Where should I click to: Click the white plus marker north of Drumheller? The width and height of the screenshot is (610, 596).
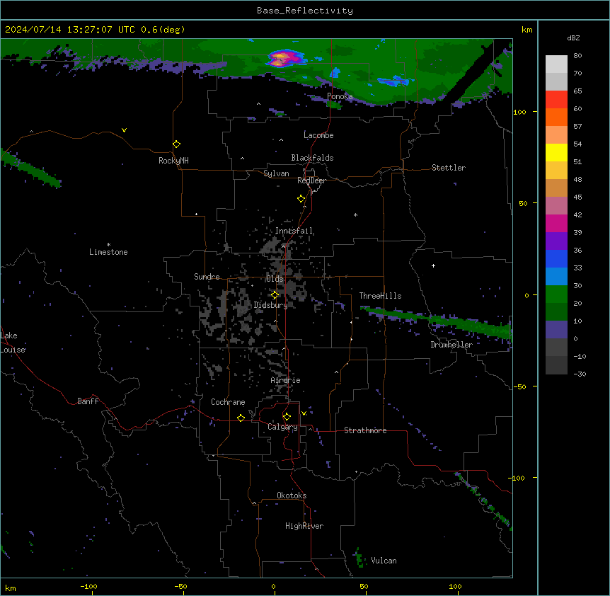(x=433, y=265)
